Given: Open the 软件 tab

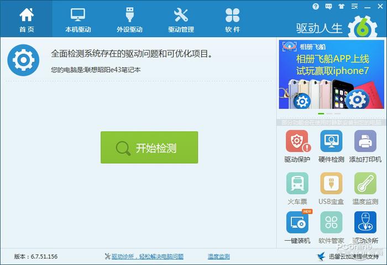Looking at the screenshot, I should [x=233, y=19].
